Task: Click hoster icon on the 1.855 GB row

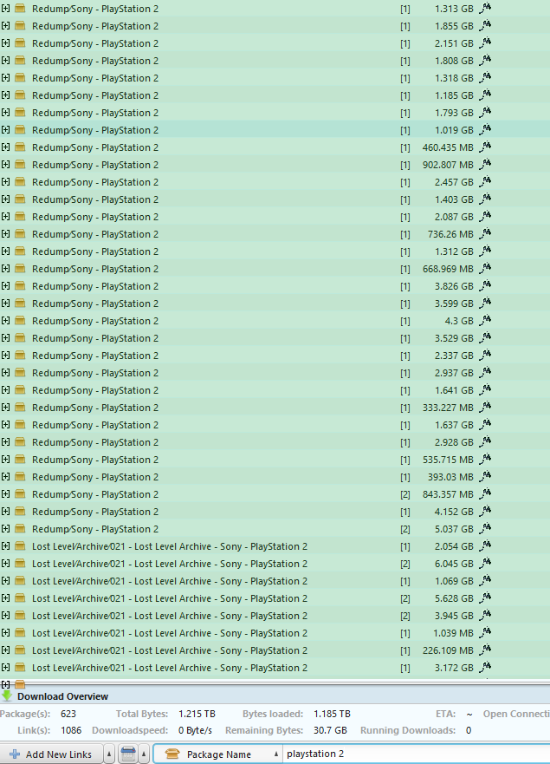Action: point(485,25)
